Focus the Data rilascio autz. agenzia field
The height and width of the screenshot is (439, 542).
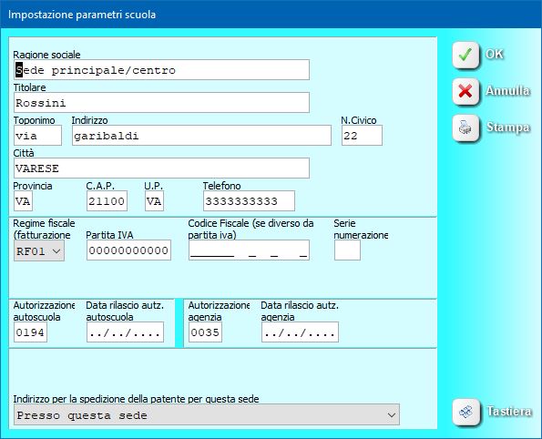click(300, 332)
